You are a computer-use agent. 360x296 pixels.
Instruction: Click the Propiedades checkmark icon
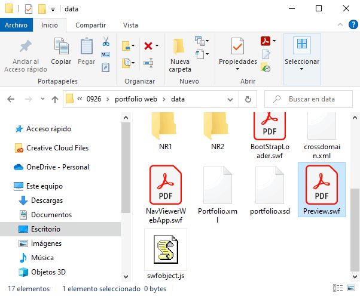click(x=237, y=46)
